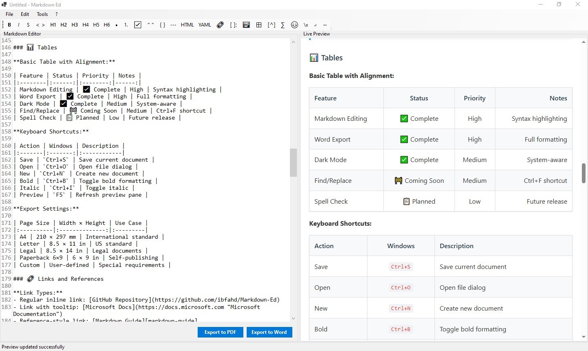Insert a heading 5 with H5

click(x=96, y=25)
